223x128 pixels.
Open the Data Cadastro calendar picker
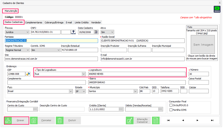coord(96,32)
